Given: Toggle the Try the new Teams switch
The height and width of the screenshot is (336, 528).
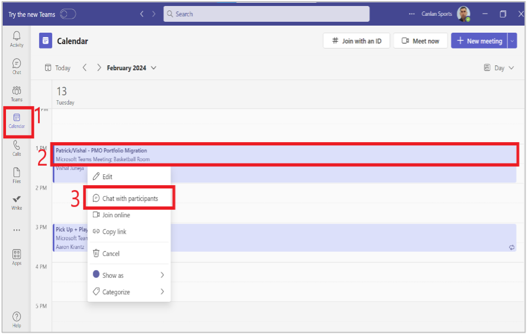Looking at the screenshot, I should (68, 14).
